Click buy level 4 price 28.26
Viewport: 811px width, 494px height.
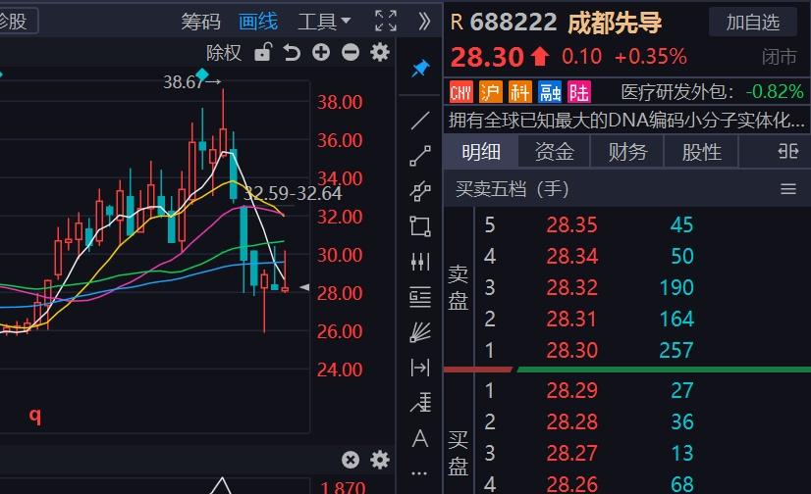click(571, 484)
